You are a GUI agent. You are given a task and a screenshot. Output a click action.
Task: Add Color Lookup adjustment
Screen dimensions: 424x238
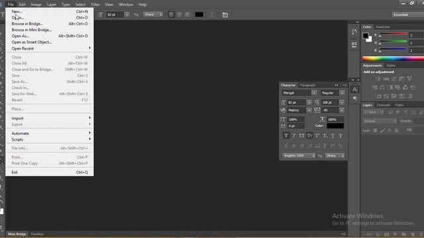(x=413, y=87)
